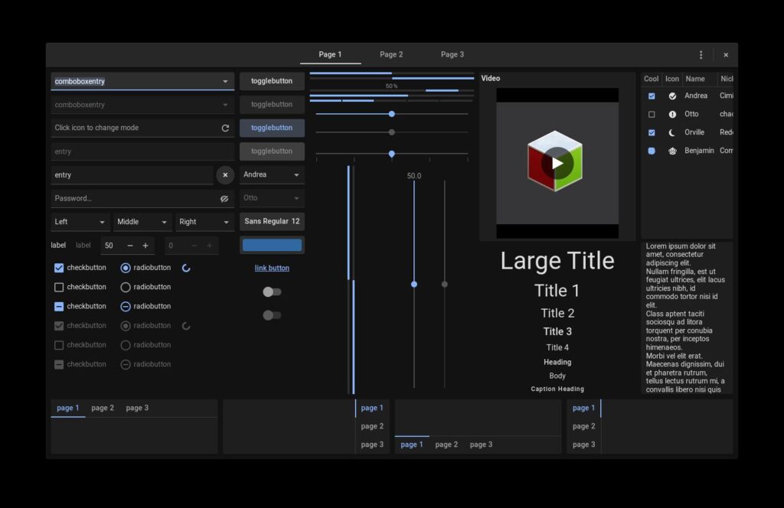The image size is (784, 508).
Task: Click the checkmark icon in Andrea's row
Action: tap(672, 96)
